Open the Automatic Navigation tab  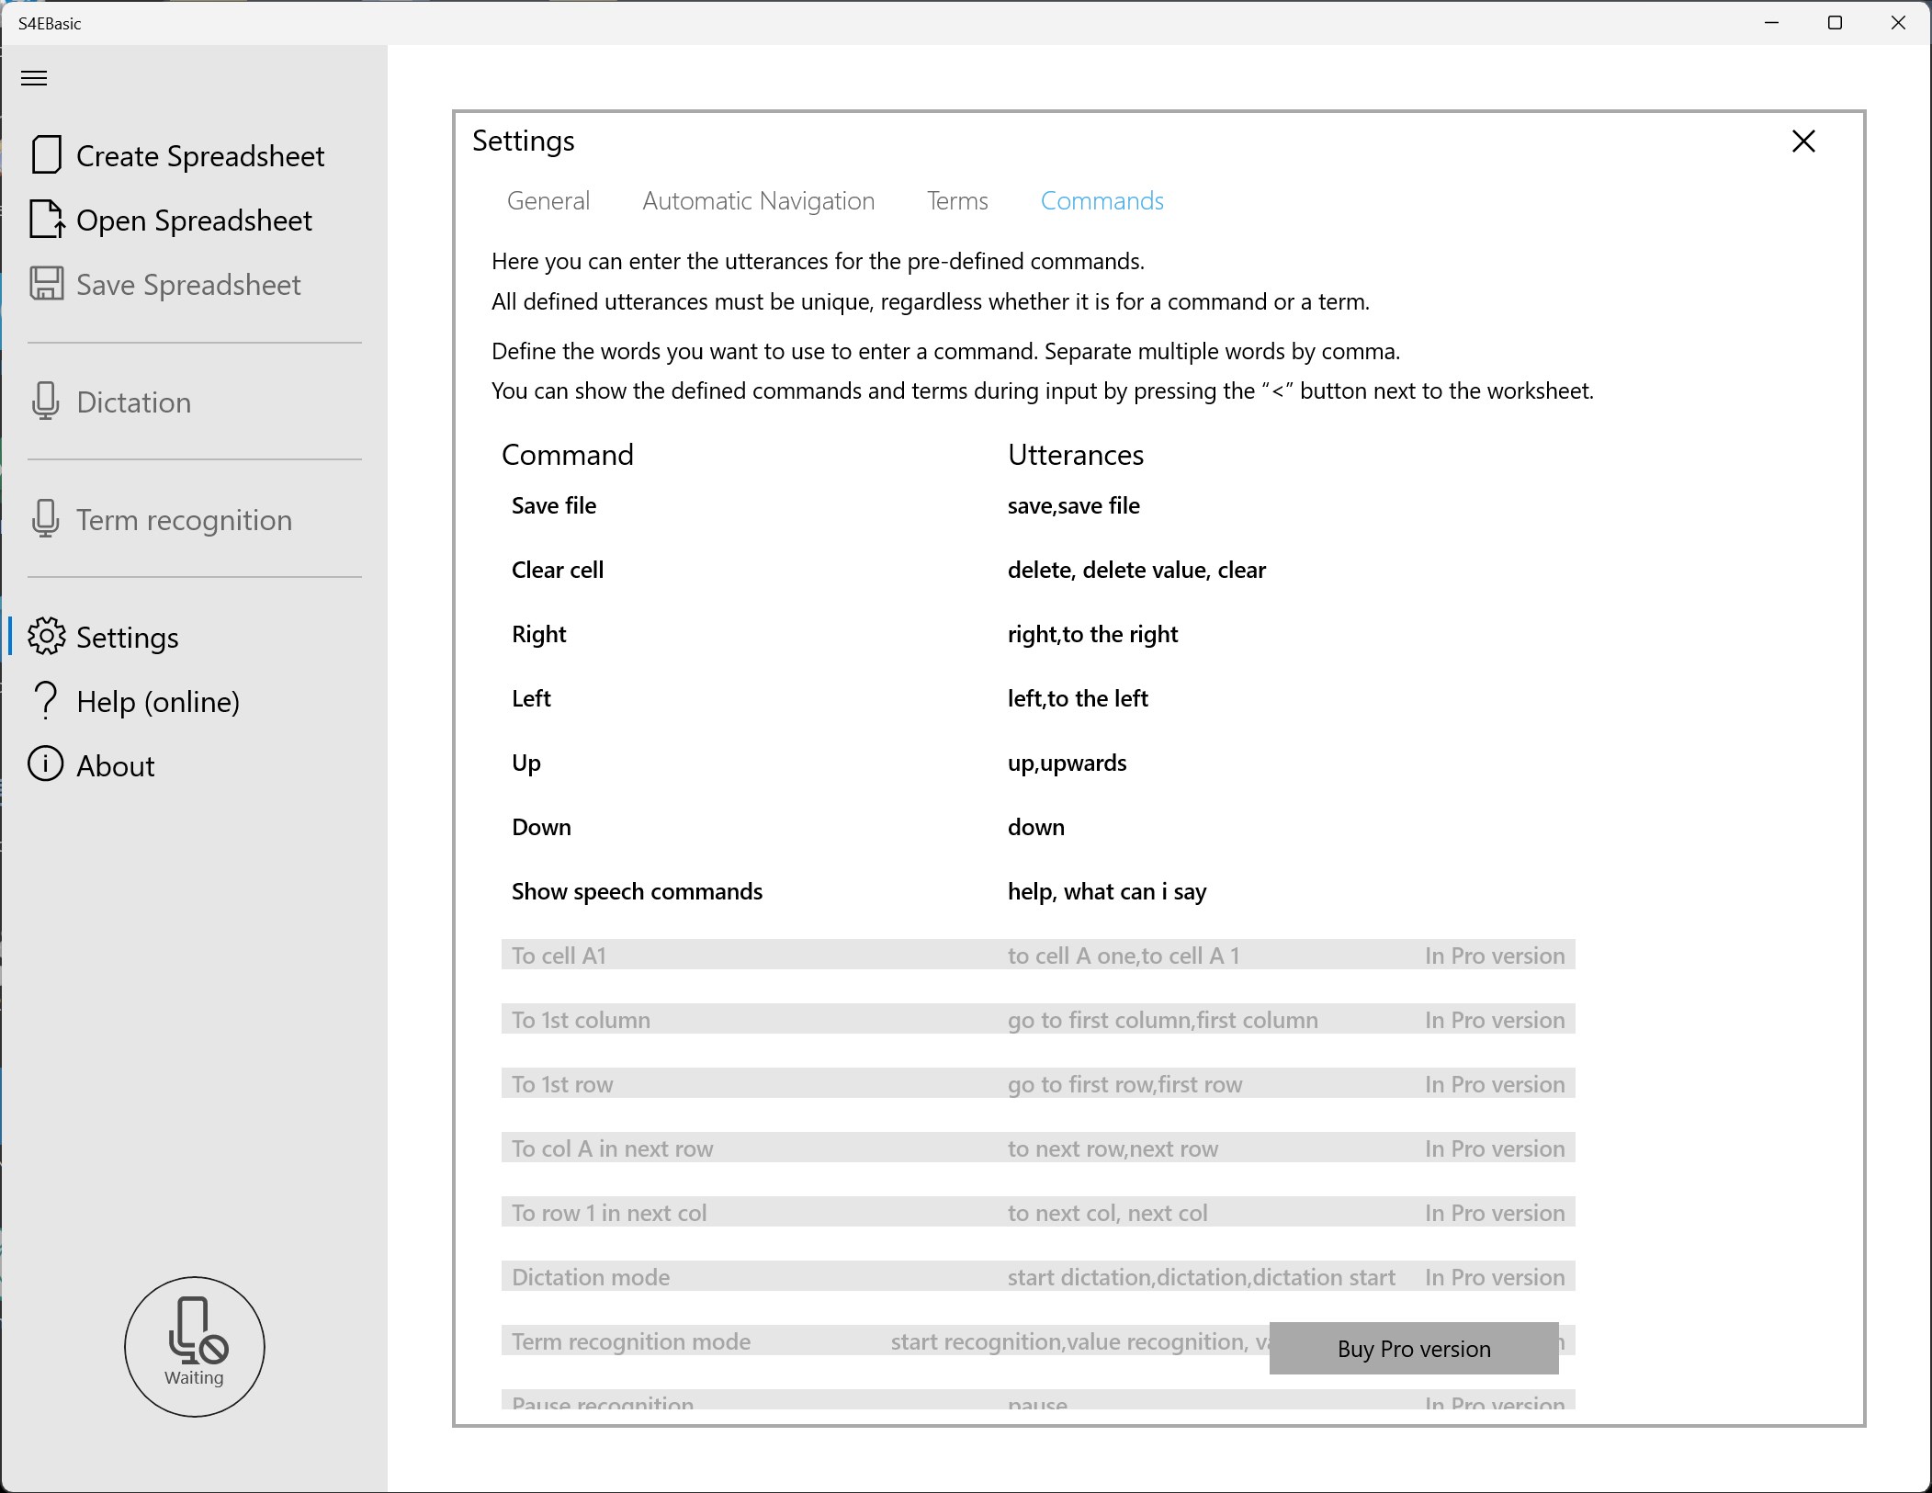point(758,201)
